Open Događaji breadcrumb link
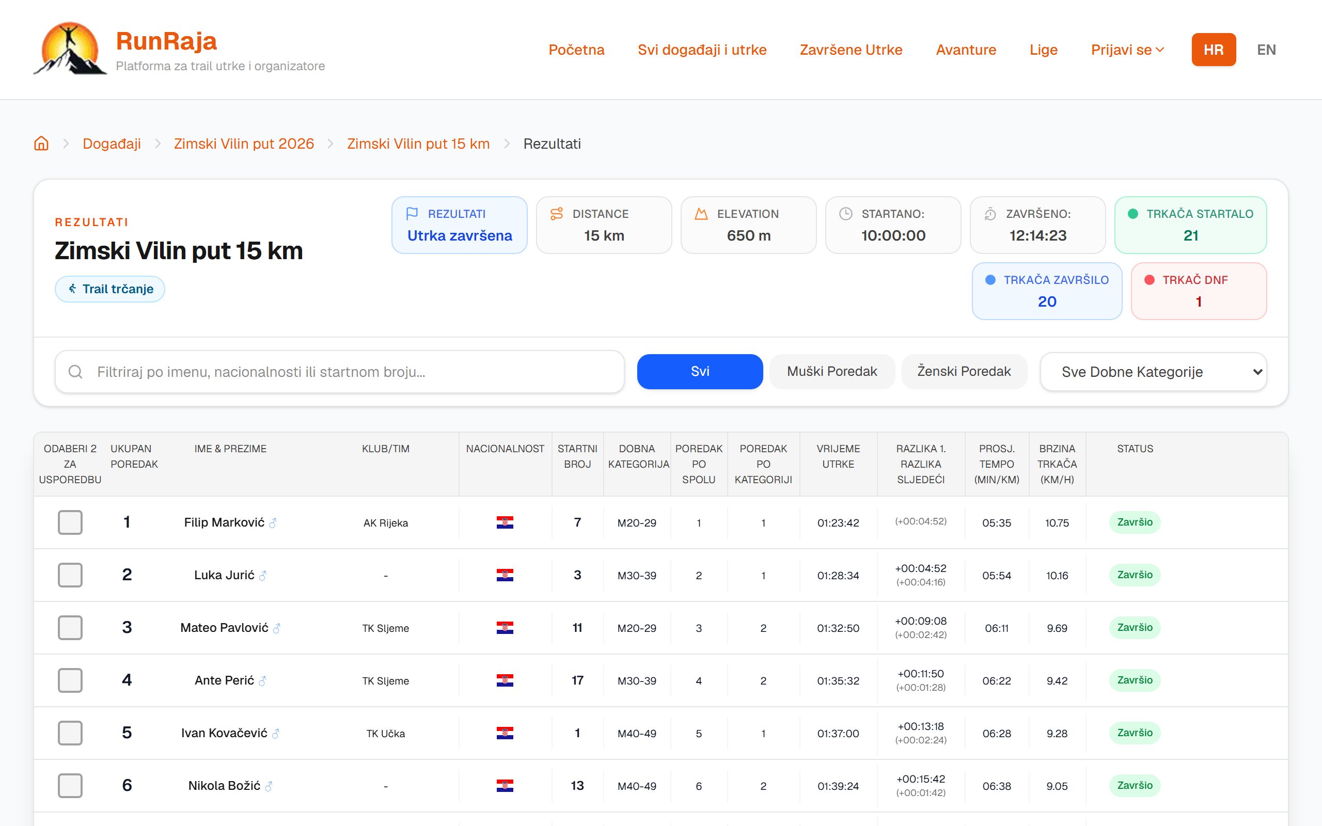The image size is (1322, 826). (112, 144)
